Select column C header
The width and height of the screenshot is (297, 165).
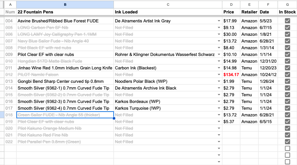point(168,4)
